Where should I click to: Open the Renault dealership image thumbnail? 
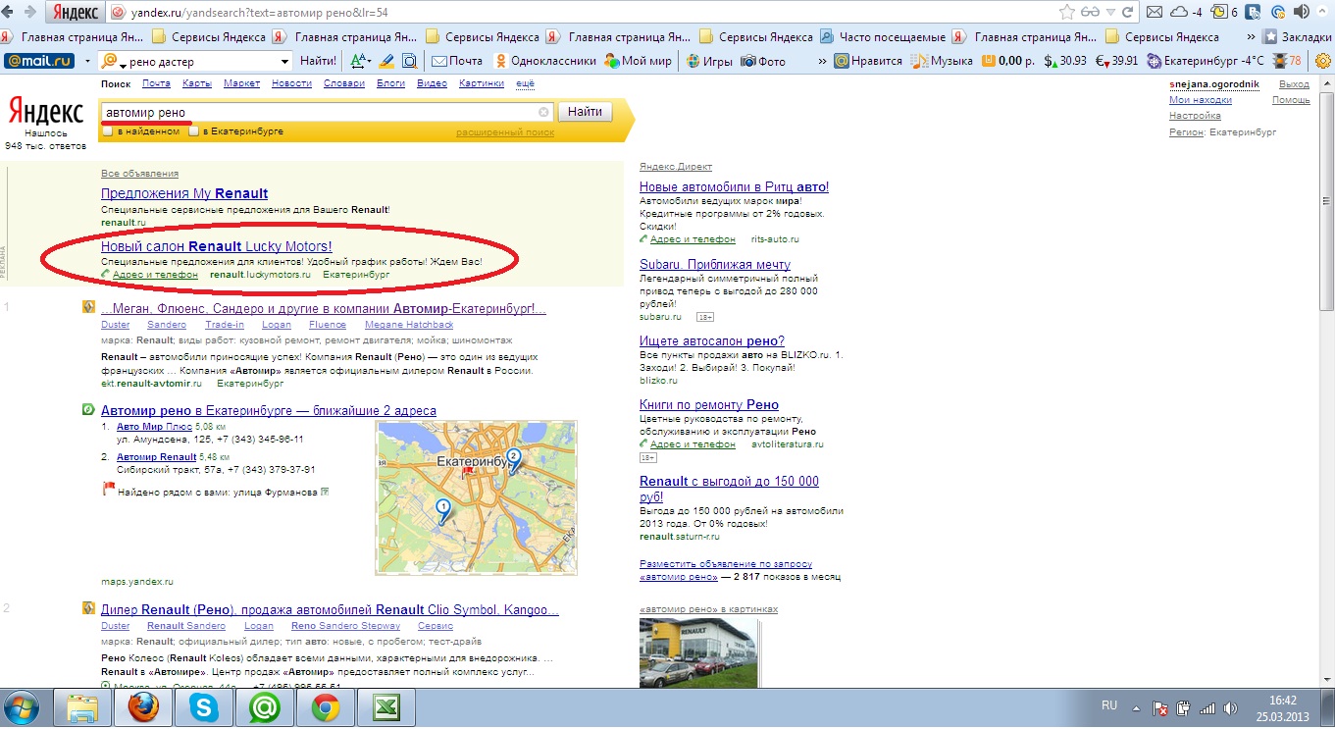click(x=698, y=652)
